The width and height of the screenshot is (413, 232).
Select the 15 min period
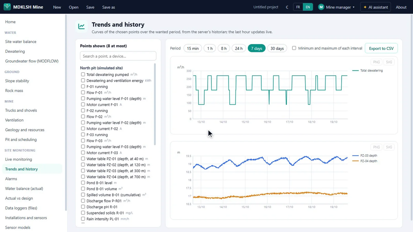193,48
